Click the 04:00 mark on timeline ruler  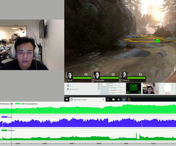click(x=45, y=144)
